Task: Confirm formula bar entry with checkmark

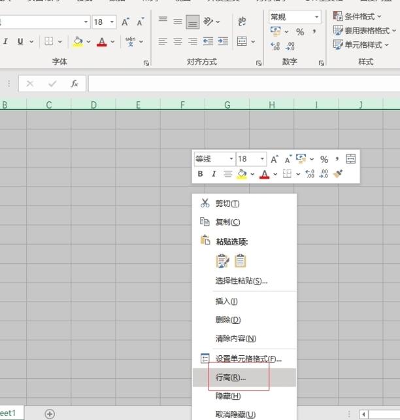Action: tap(52, 84)
